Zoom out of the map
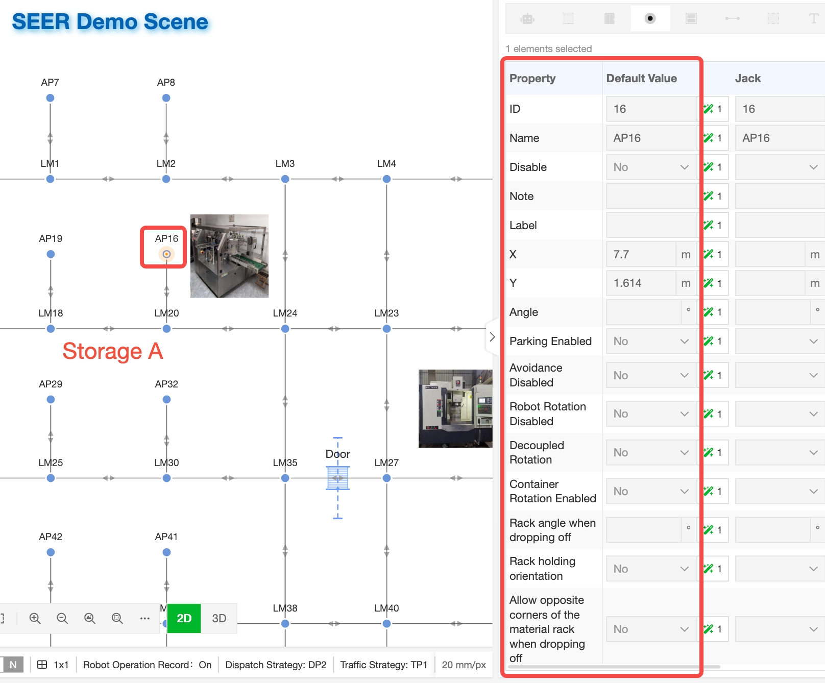This screenshot has height=683, width=825. click(x=62, y=618)
